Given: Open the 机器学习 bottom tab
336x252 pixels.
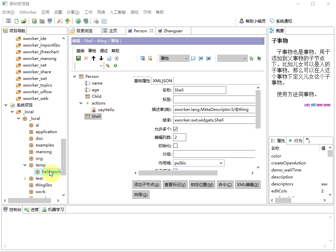Looking at the screenshot, I should 53,209.
